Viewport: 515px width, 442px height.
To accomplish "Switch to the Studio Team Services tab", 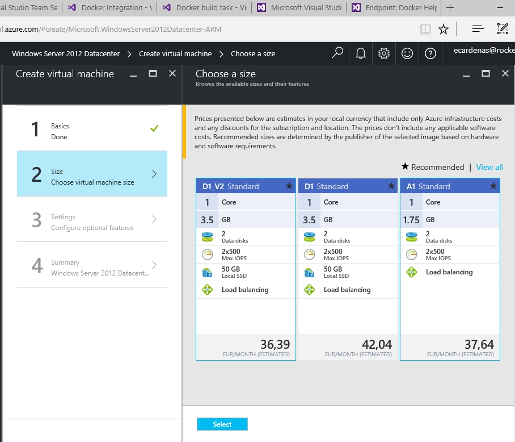I will pyautogui.click(x=31, y=7).
